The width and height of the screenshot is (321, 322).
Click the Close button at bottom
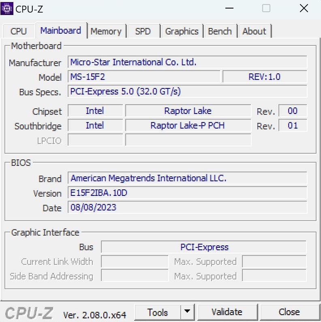coord(289,312)
